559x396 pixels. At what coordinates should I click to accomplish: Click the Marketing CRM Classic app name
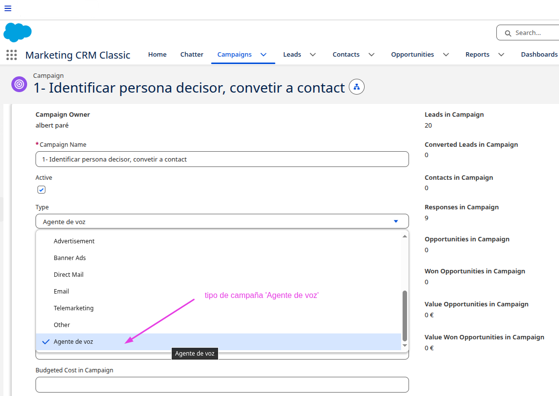click(x=78, y=55)
